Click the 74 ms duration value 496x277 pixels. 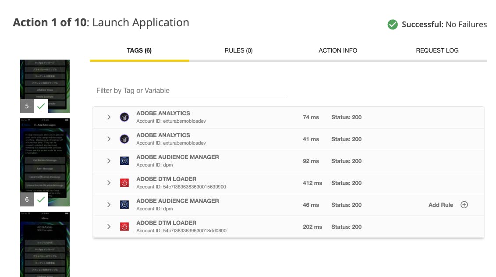point(311,117)
